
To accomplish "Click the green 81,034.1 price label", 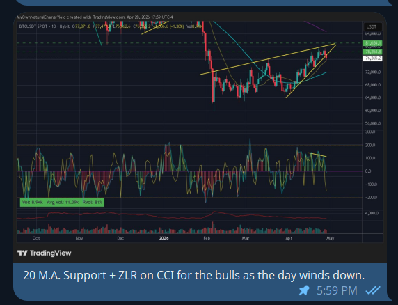I will pyautogui.click(x=372, y=43).
